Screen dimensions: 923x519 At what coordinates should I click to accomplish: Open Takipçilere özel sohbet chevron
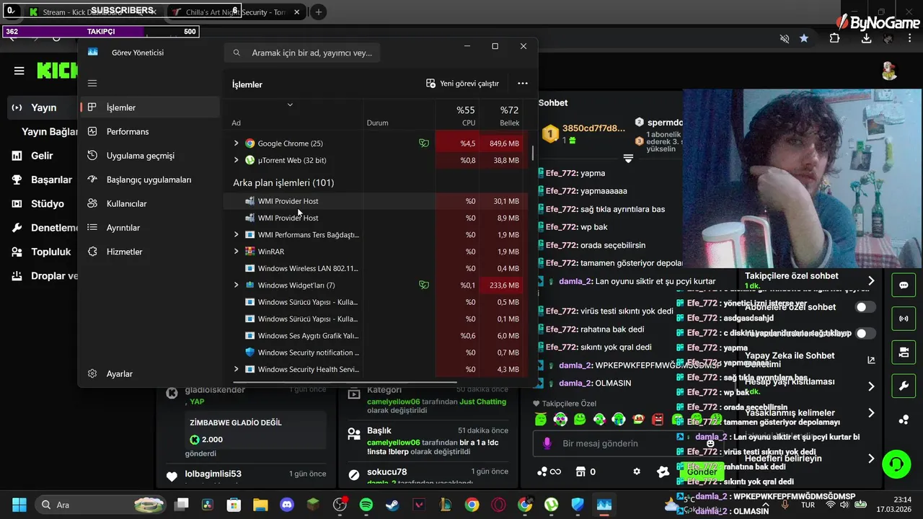point(871,280)
